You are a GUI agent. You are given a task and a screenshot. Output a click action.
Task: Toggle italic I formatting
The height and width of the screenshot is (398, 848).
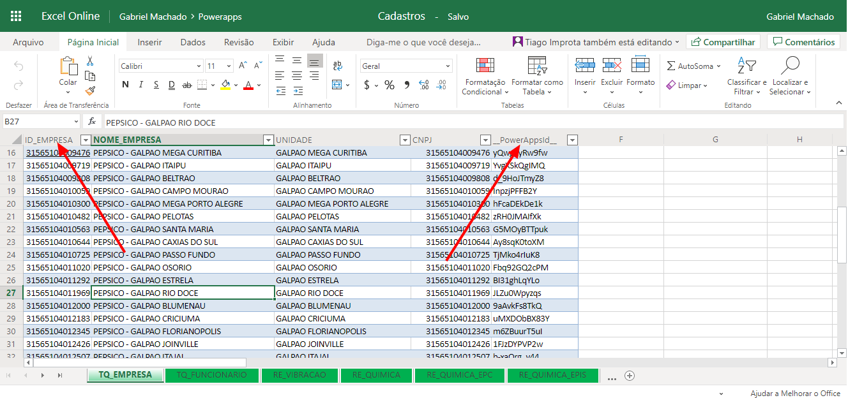[x=140, y=85]
